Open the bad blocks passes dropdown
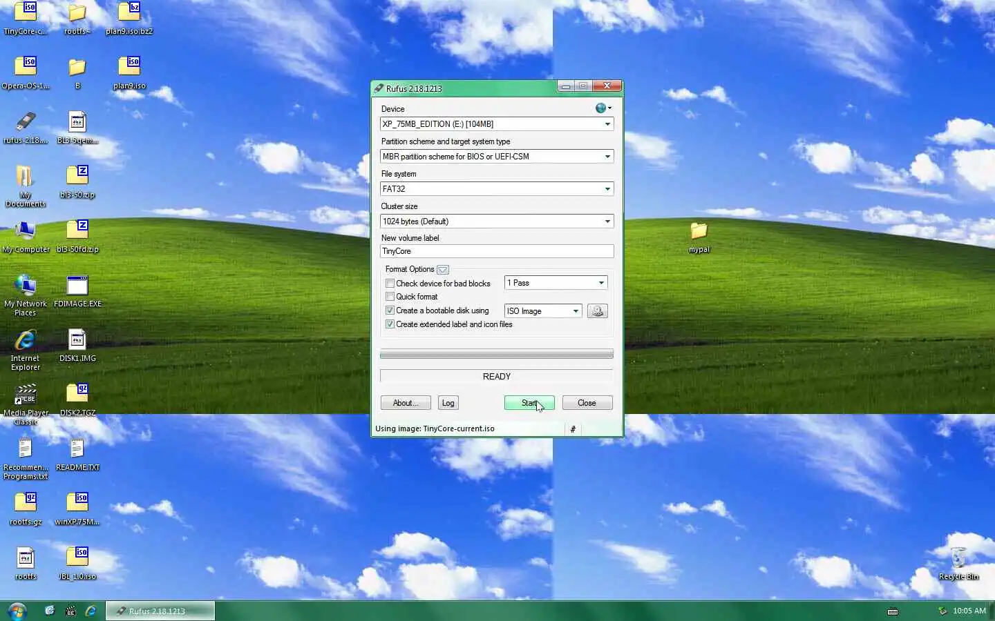This screenshot has height=621, width=995. click(556, 283)
